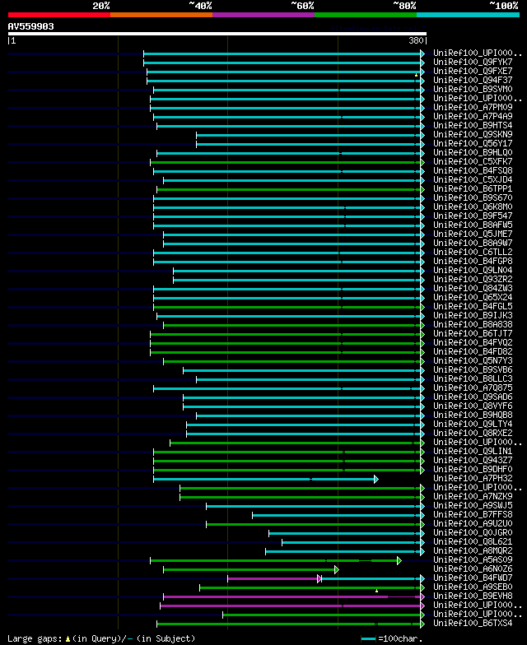Click the 380 end-position label
The image size is (527, 645).
[416, 40]
